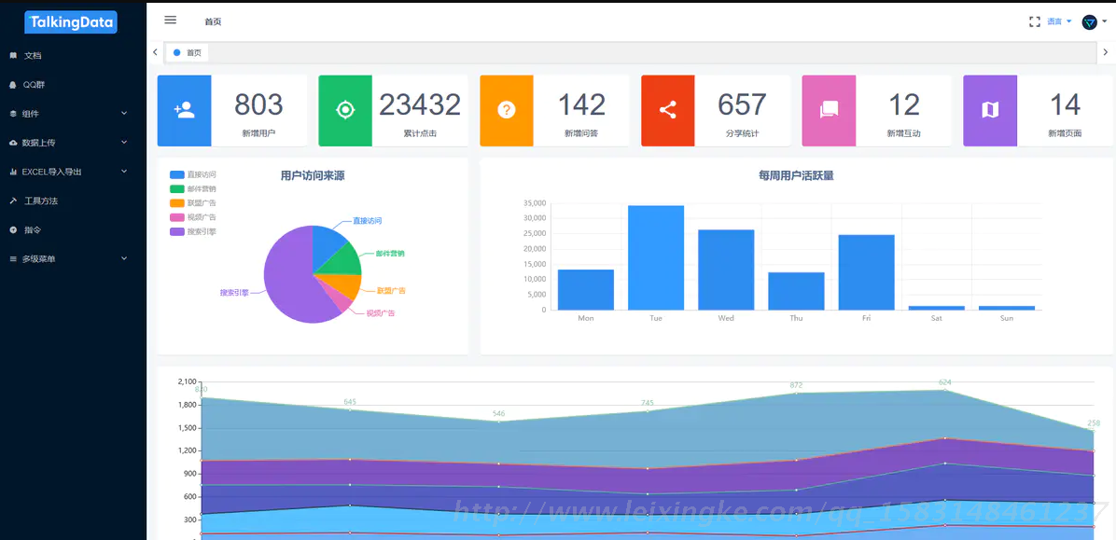Image resolution: width=1116 pixels, height=540 pixels.
Task: Click the green target clicks icon
Action: point(345,110)
